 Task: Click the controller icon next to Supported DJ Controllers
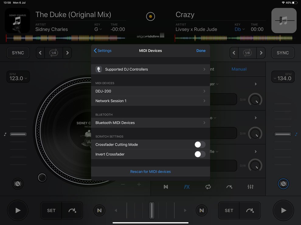click(99, 69)
